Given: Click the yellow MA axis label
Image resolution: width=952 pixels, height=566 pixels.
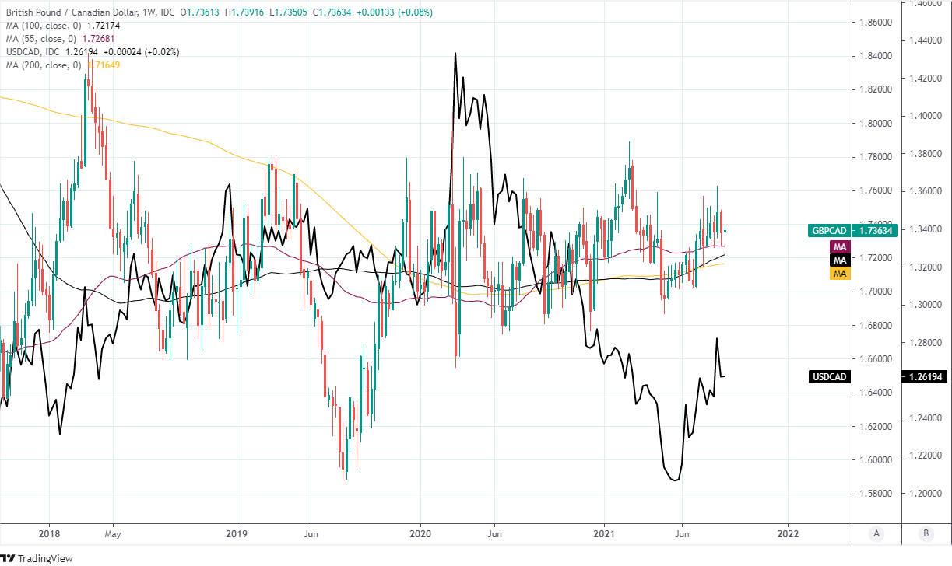Looking at the screenshot, I should [x=841, y=274].
